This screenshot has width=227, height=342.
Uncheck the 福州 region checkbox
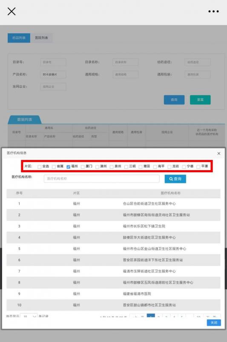pyautogui.click(x=68, y=167)
